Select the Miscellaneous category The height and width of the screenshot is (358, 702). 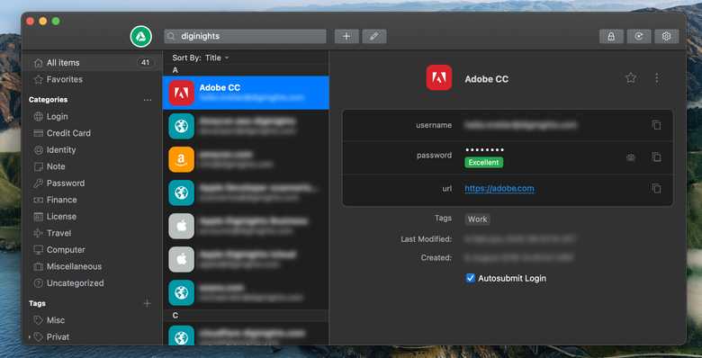coord(92,266)
